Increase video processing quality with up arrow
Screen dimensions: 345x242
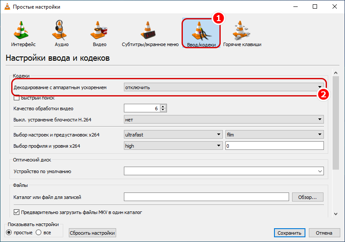[163, 107]
